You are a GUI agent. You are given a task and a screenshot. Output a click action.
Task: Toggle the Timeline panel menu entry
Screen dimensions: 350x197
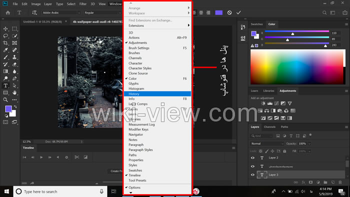click(157, 175)
